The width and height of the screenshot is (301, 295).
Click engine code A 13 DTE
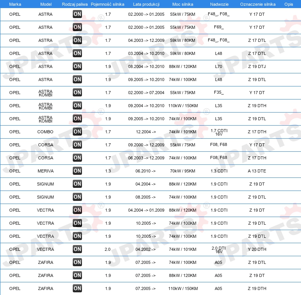pos(257,171)
